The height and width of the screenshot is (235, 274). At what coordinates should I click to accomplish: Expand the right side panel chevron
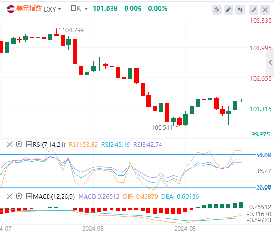tap(270, 62)
